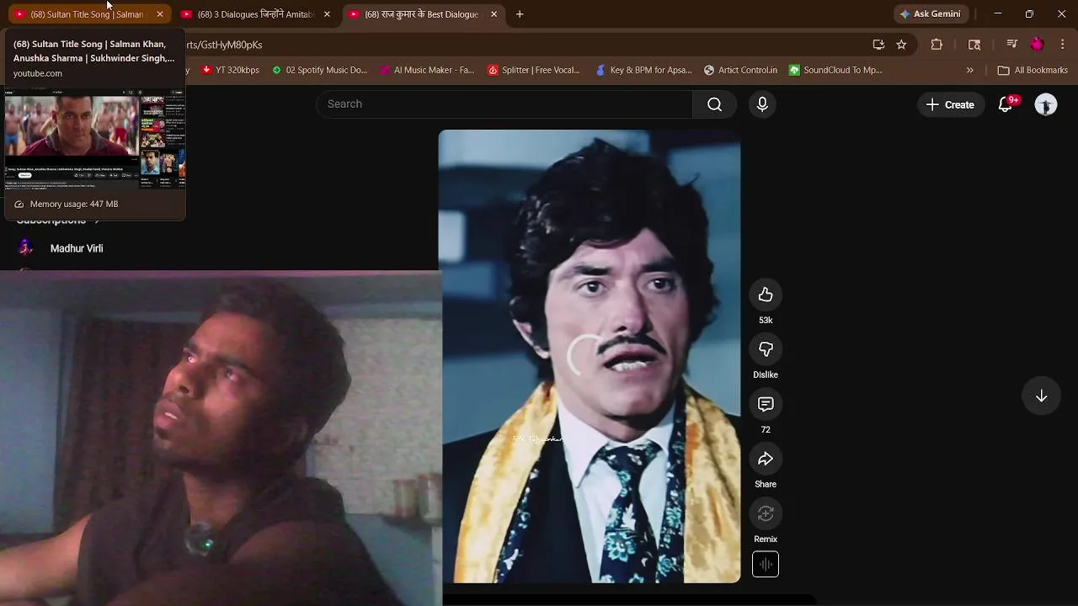Open the sound used in this short
The width and height of the screenshot is (1078, 606).
pos(766,565)
